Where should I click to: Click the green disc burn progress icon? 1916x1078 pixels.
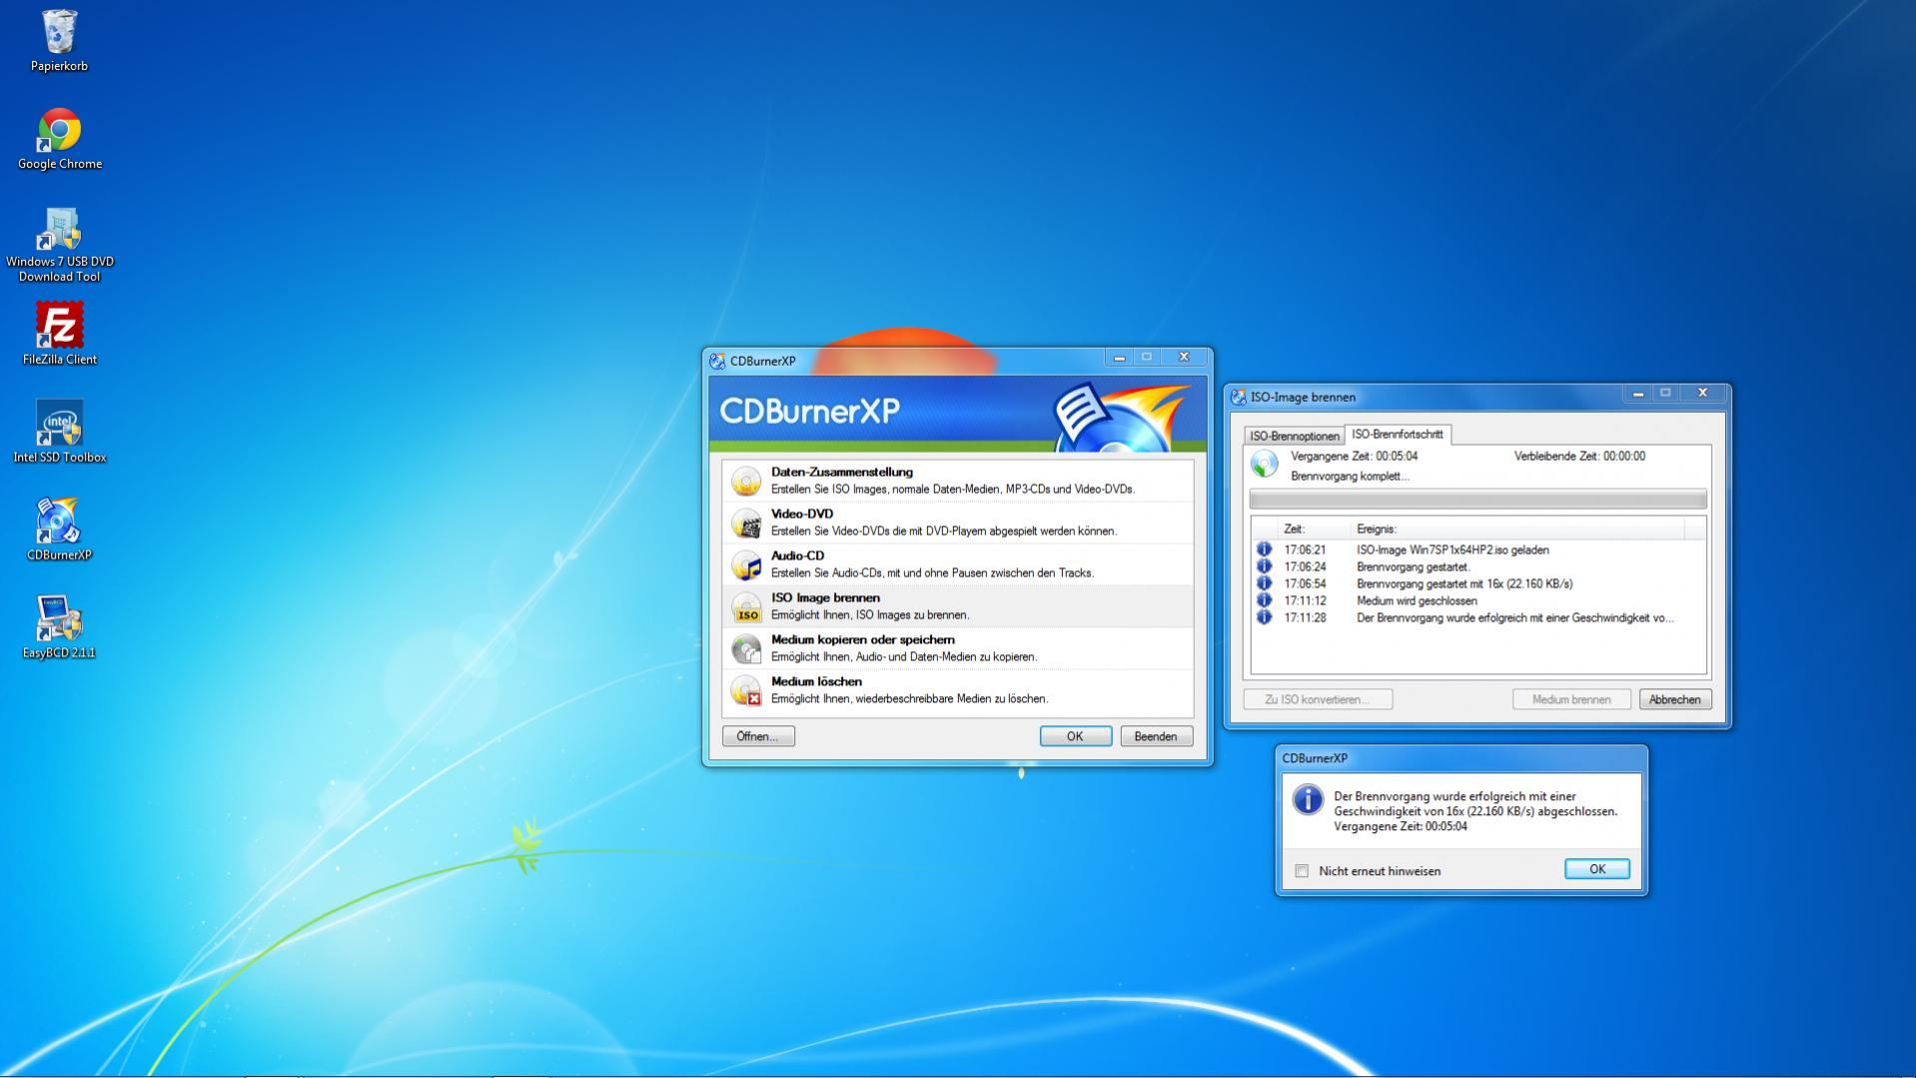pos(1265,464)
